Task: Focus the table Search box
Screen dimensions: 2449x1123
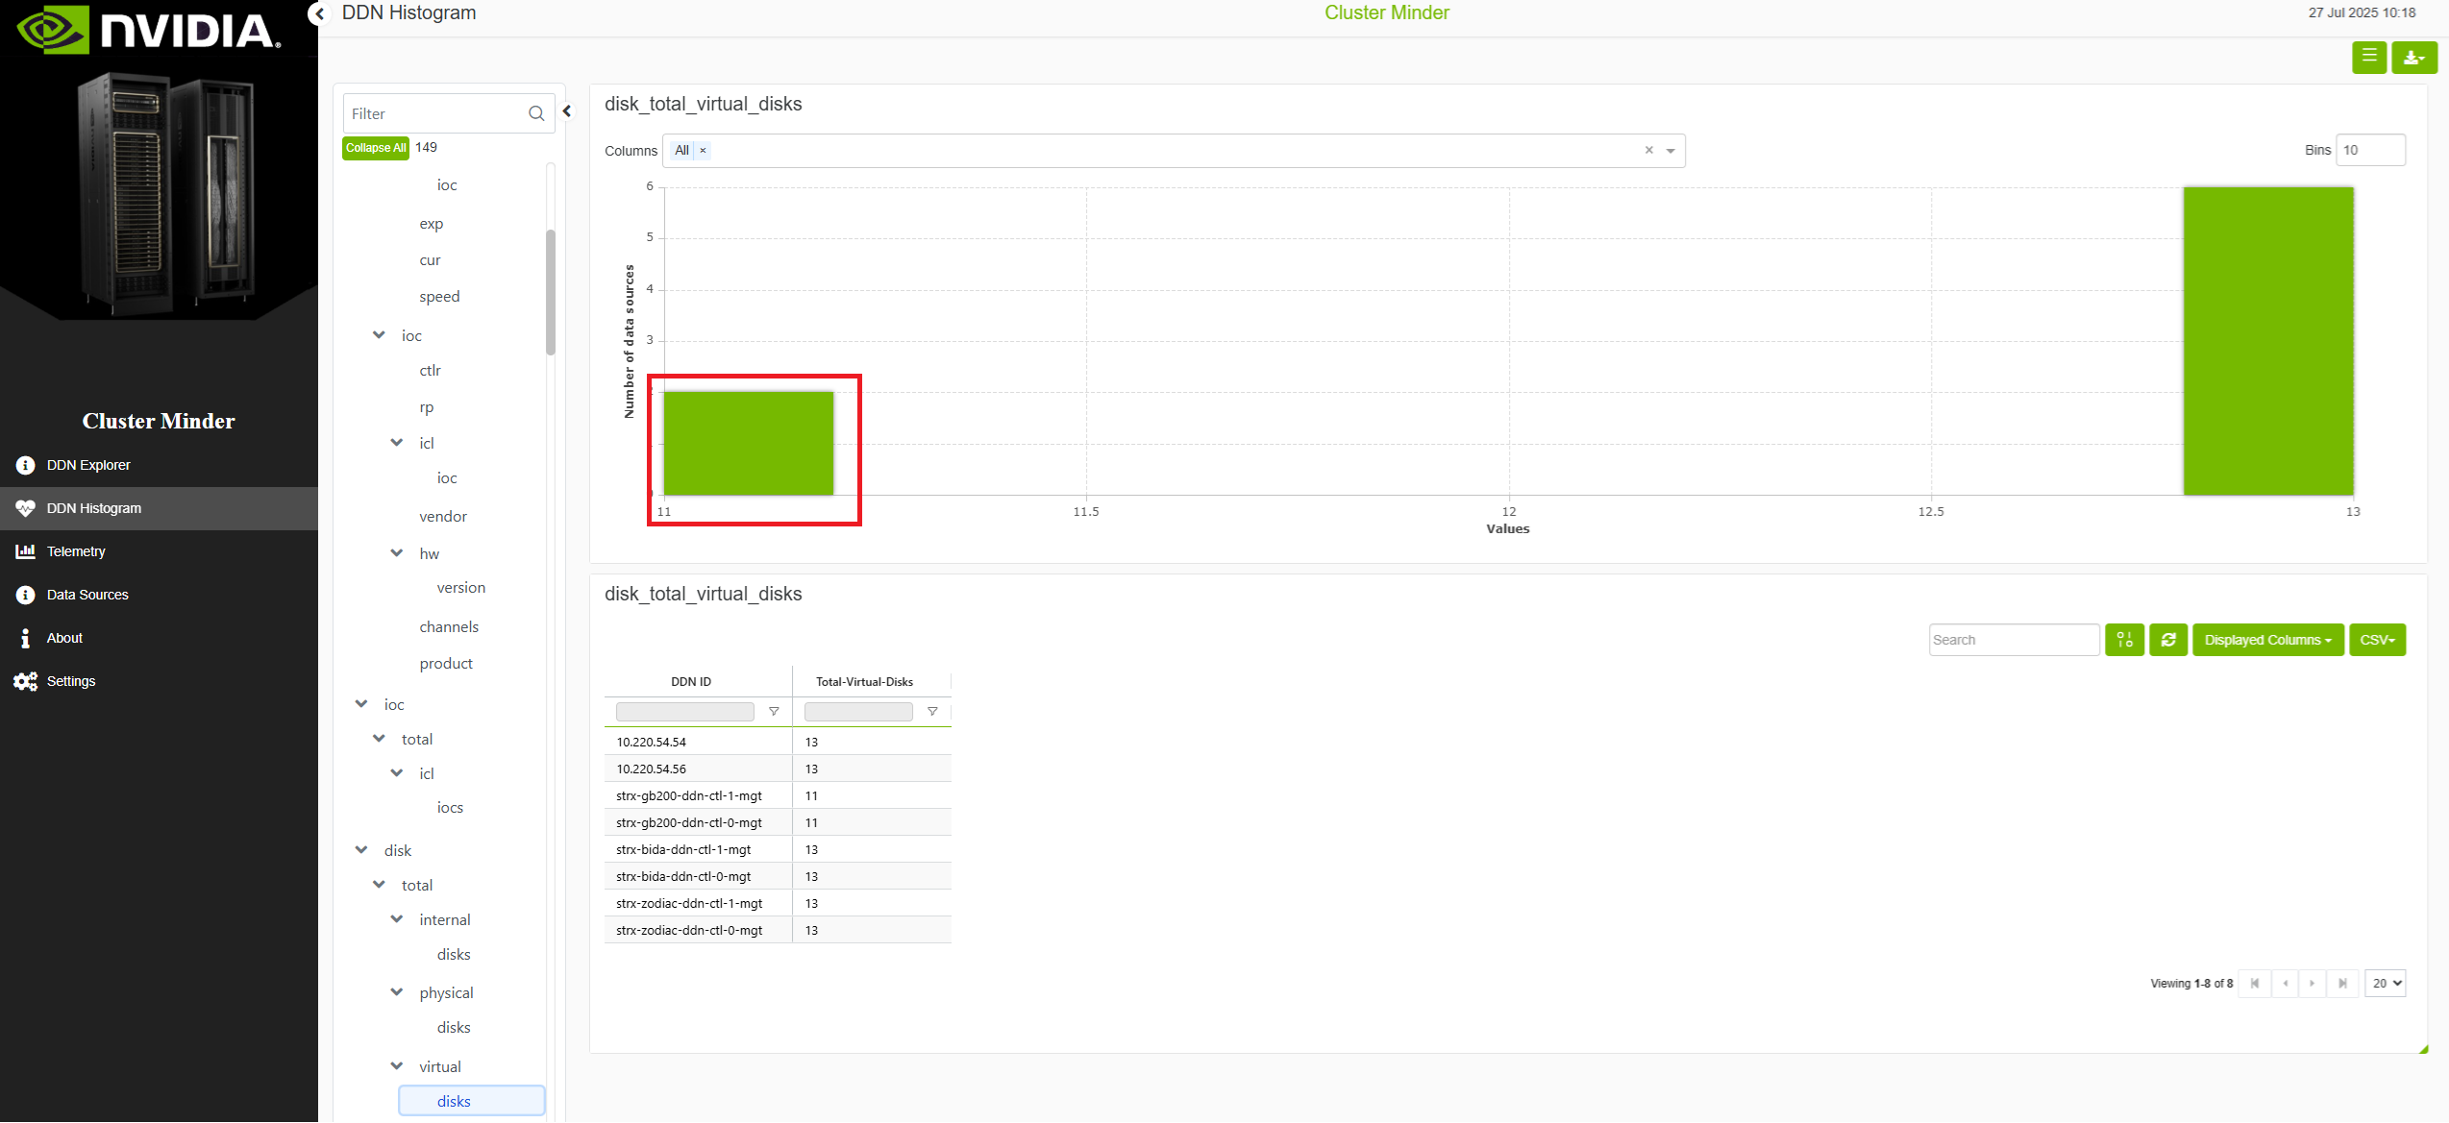Action: click(x=2014, y=640)
